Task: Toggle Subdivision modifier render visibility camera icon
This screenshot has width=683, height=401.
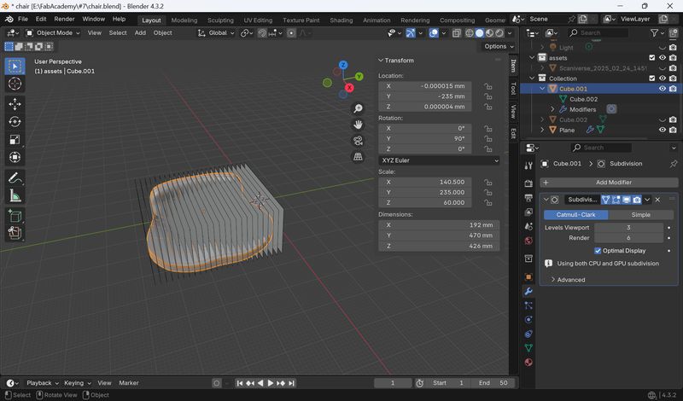Action: (637, 200)
